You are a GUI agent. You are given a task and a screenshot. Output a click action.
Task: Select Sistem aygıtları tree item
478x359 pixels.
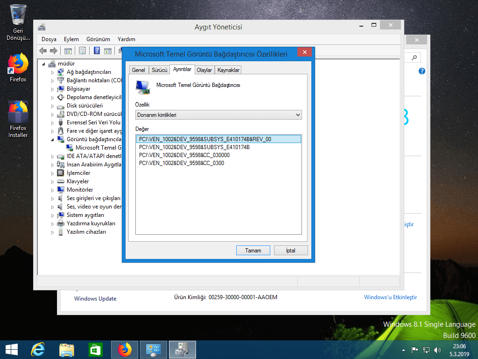(85, 215)
